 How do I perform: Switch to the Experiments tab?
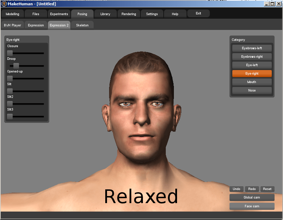click(59, 14)
